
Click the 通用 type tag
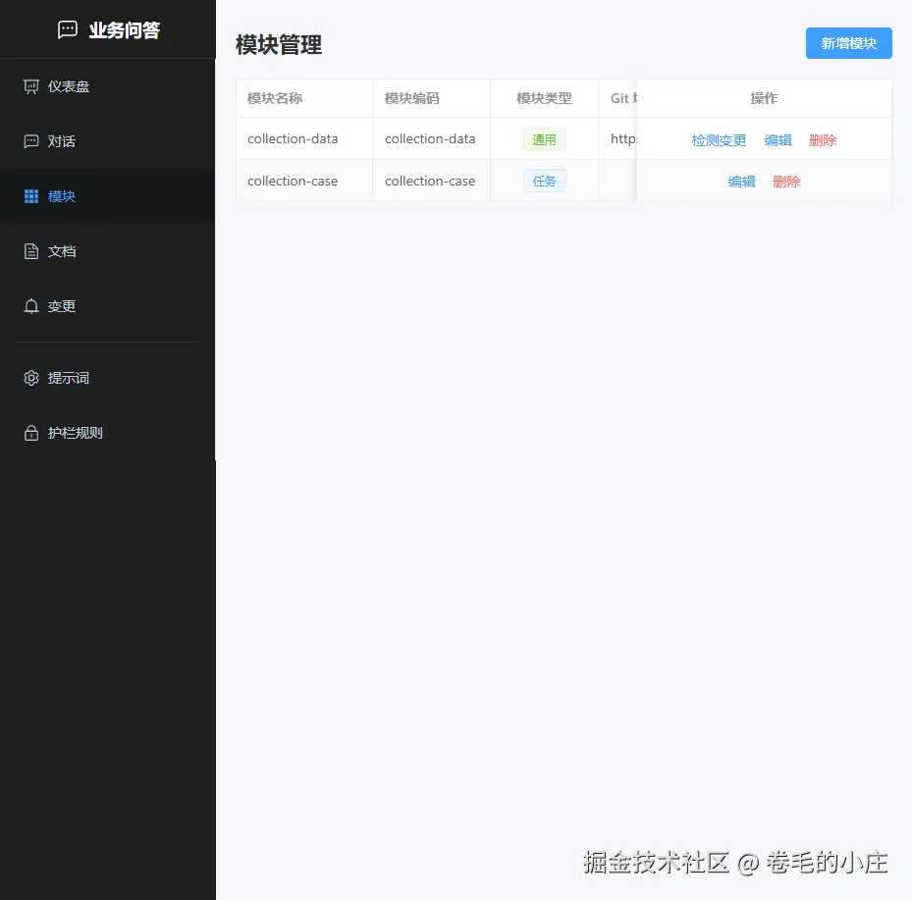click(545, 139)
